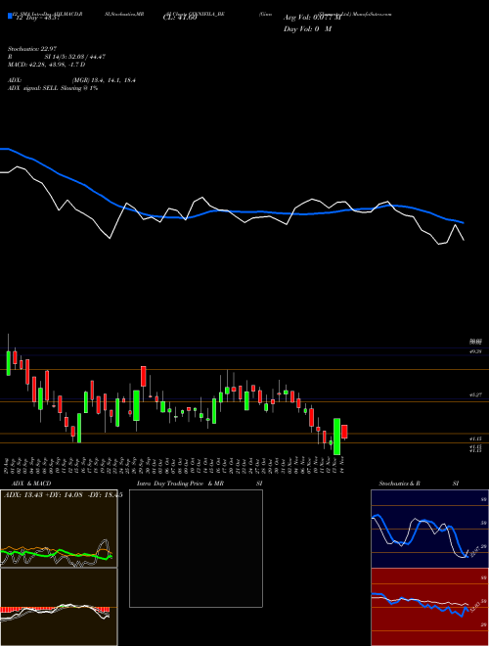Screen dimensions: 489x646
Task: Click the last red candle on the chart
Action: 344,432
